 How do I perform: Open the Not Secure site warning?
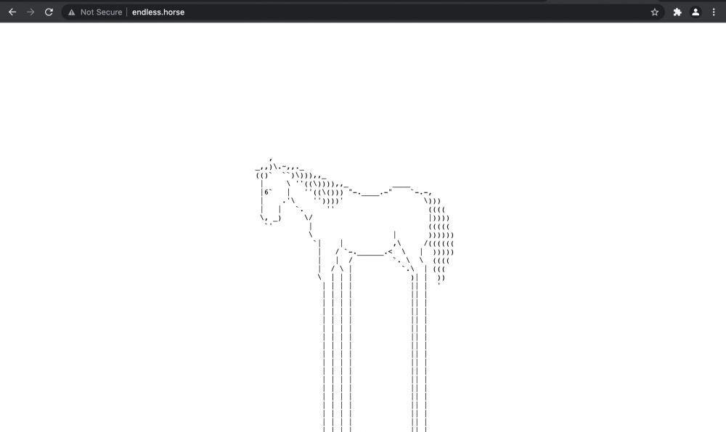pyautogui.click(x=71, y=12)
